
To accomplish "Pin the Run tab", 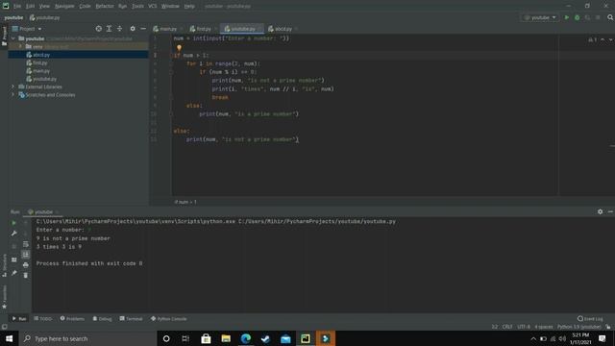I will click(13, 273).
